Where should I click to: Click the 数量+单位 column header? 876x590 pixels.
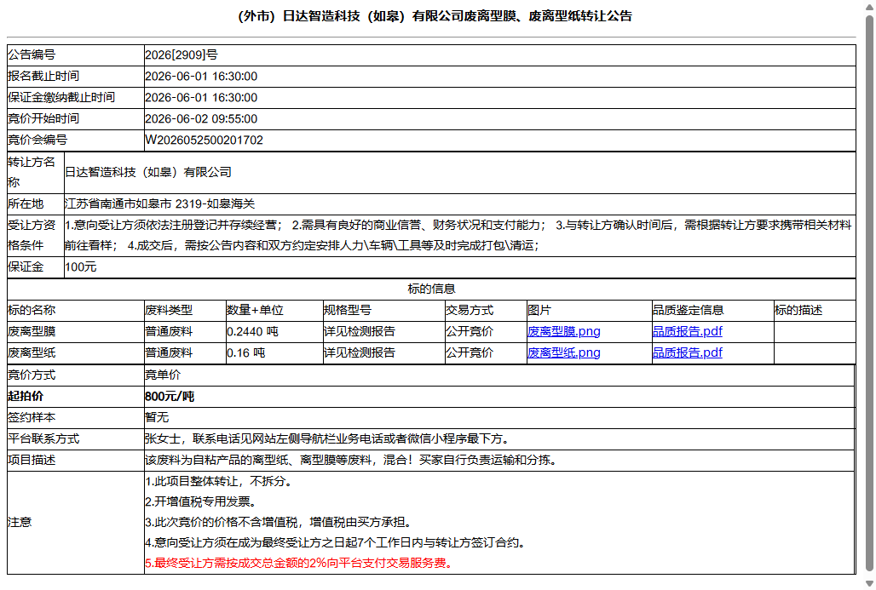tap(256, 311)
